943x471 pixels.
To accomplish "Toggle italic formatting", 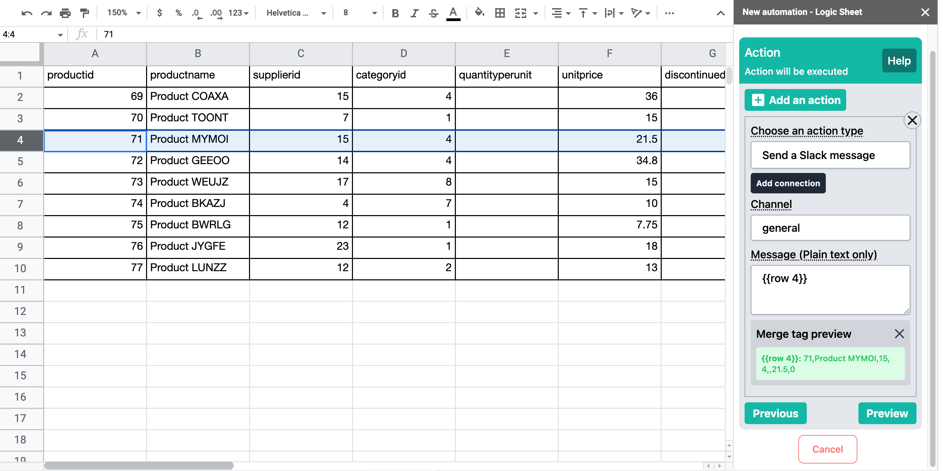I will [414, 13].
